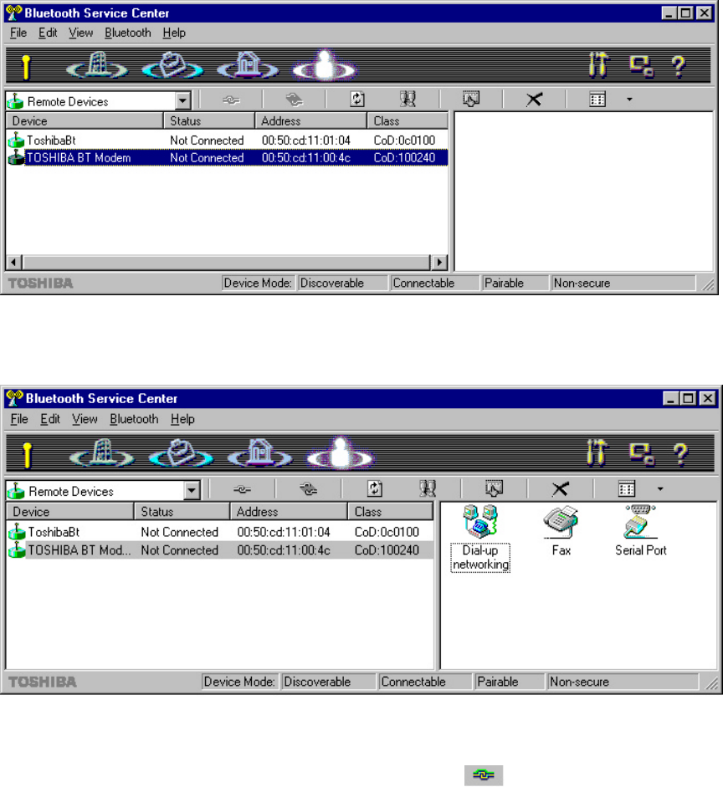The height and width of the screenshot is (787, 723).
Task: Open the File menu in lower window
Action: click(19, 419)
